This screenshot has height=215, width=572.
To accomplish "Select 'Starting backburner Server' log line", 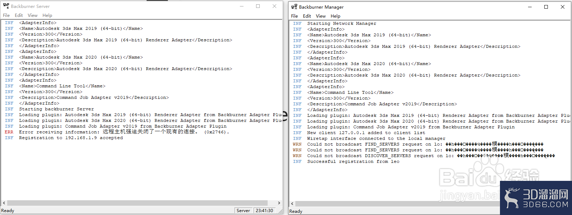I will (49, 109).
